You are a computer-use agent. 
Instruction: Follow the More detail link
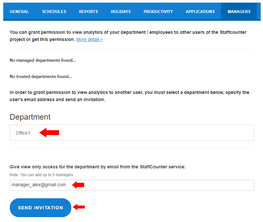pyautogui.click(x=90, y=39)
